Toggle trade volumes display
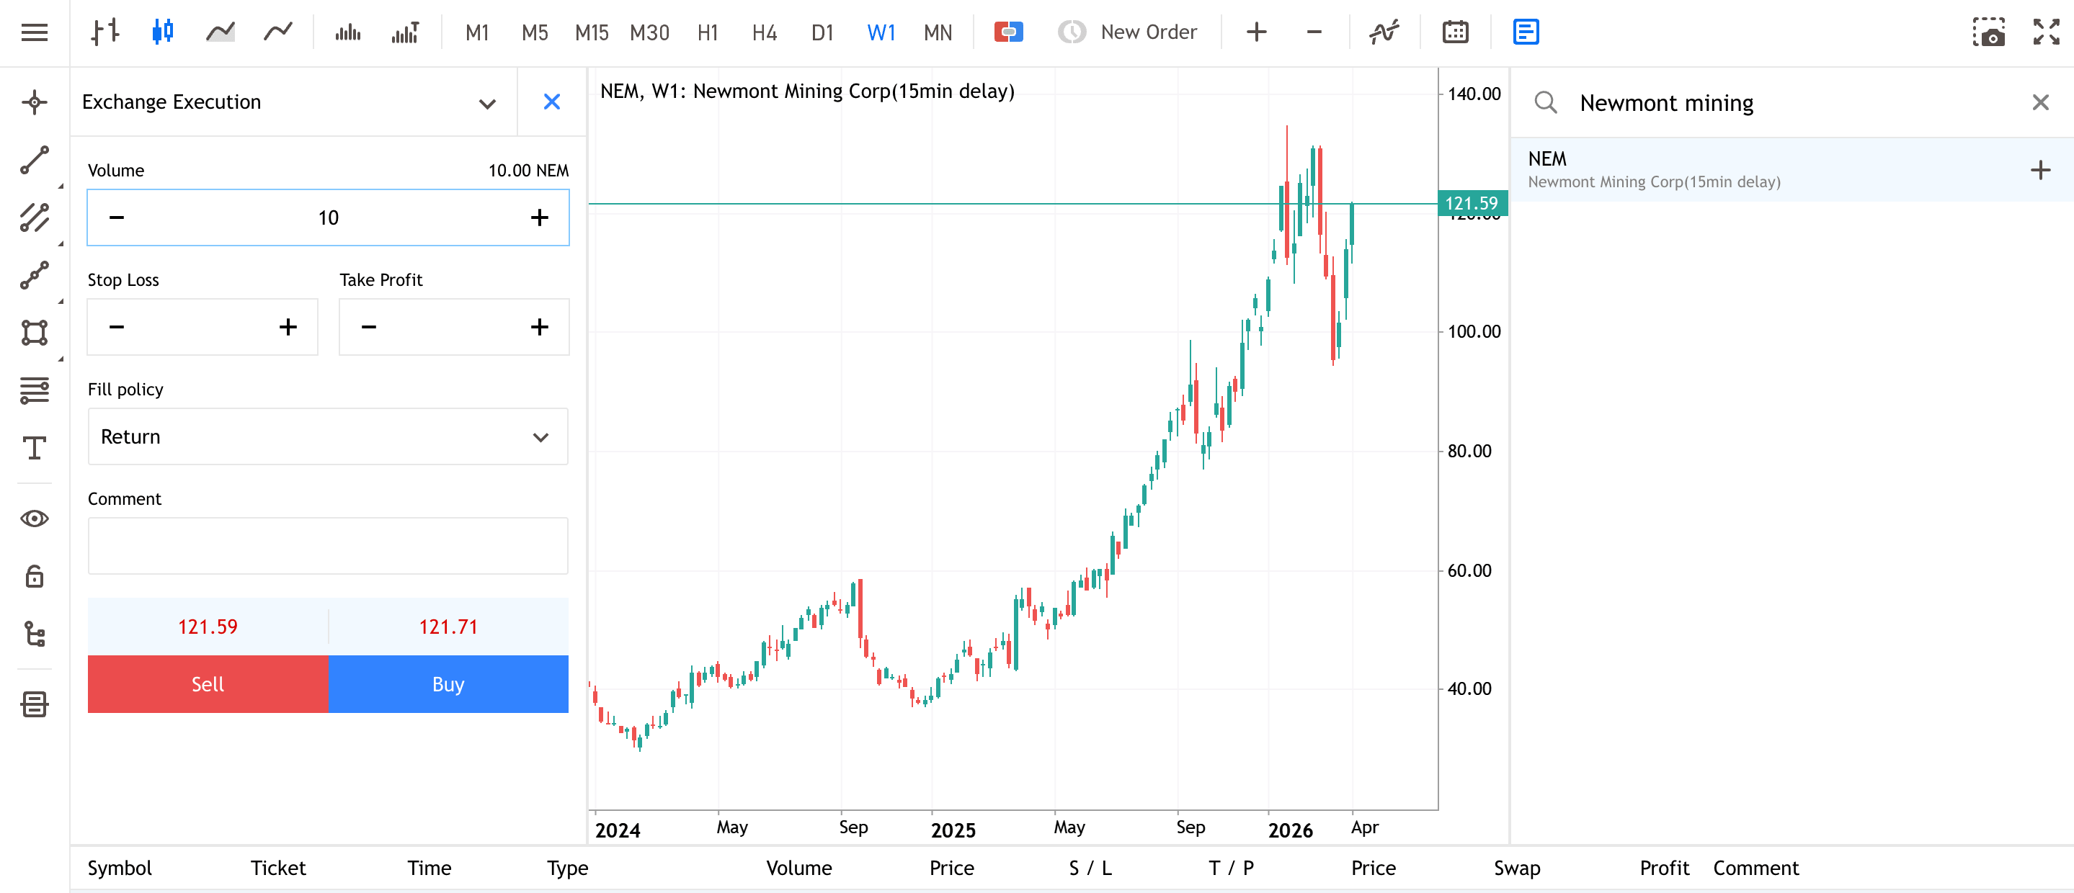Viewport: 2074px width, 893px height. point(405,32)
